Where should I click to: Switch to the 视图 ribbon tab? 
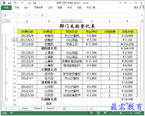pos(79,7)
